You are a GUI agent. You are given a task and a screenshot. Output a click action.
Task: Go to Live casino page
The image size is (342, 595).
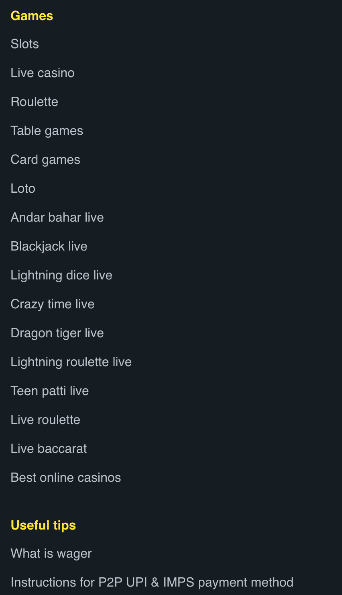coord(43,73)
